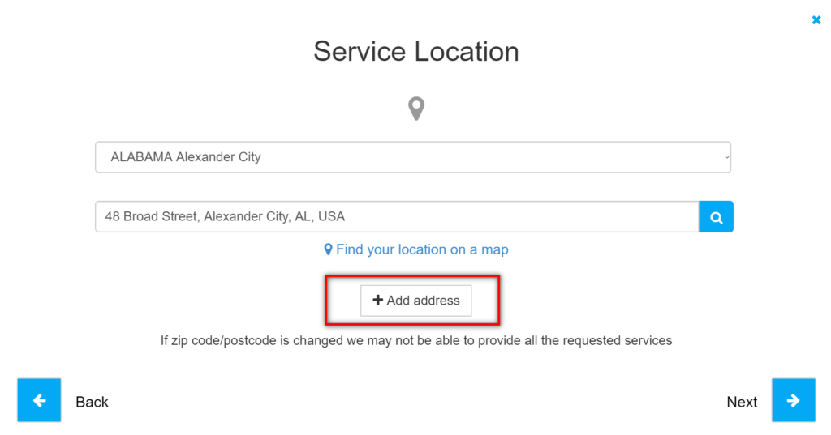Close the Service Location dialog
This screenshot has width=831, height=435.
816,20
